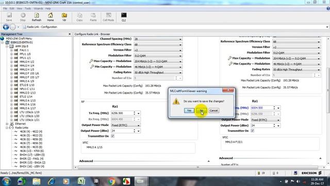Click the left Output Power (dBm) field

coord(122,131)
